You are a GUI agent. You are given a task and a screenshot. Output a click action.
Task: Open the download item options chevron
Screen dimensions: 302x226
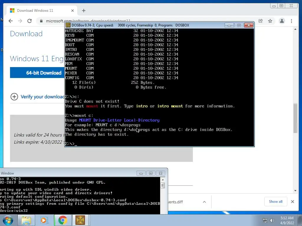pos(204,202)
